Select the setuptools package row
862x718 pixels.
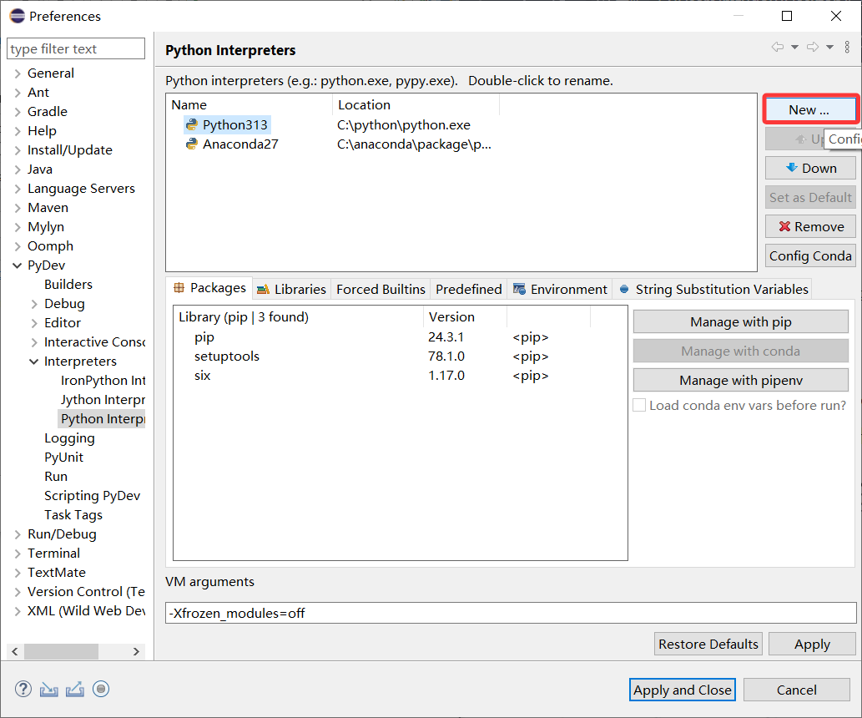(x=401, y=356)
